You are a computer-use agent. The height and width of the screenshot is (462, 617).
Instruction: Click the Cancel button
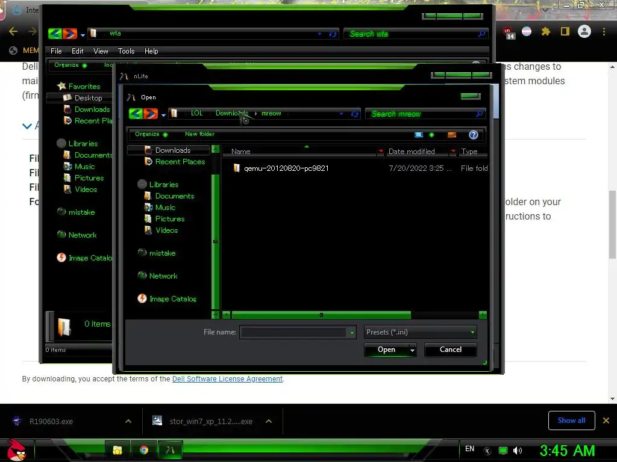pos(451,350)
